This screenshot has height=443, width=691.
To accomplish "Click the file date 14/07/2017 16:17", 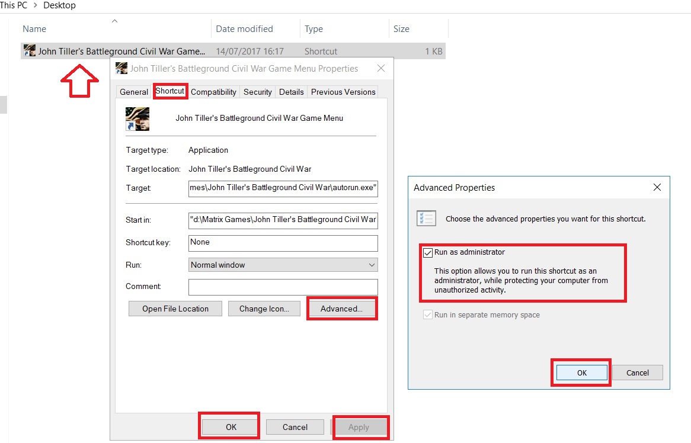I will (x=249, y=52).
